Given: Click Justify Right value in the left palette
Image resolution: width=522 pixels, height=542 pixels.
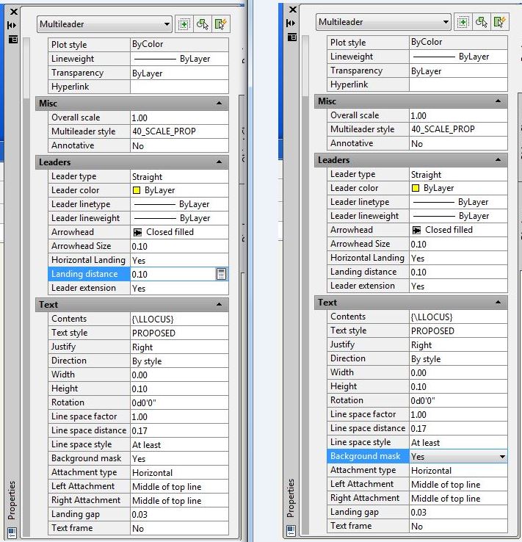Looking at the screenshot, I should tap(179, 347).
